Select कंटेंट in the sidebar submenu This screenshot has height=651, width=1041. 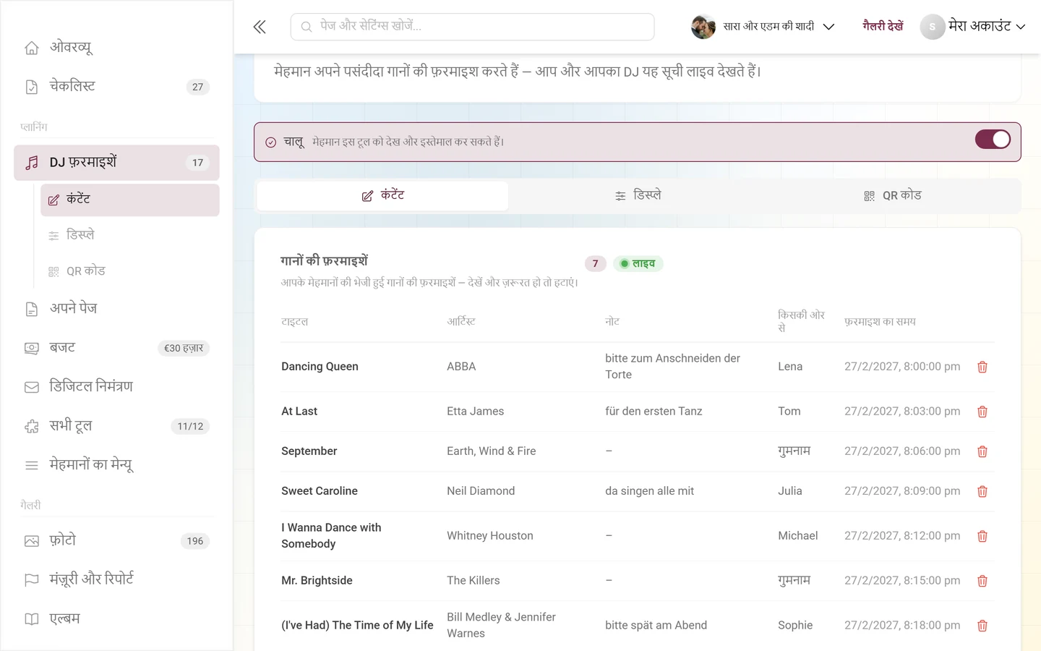pyautogui.click(x=130, y=200)
